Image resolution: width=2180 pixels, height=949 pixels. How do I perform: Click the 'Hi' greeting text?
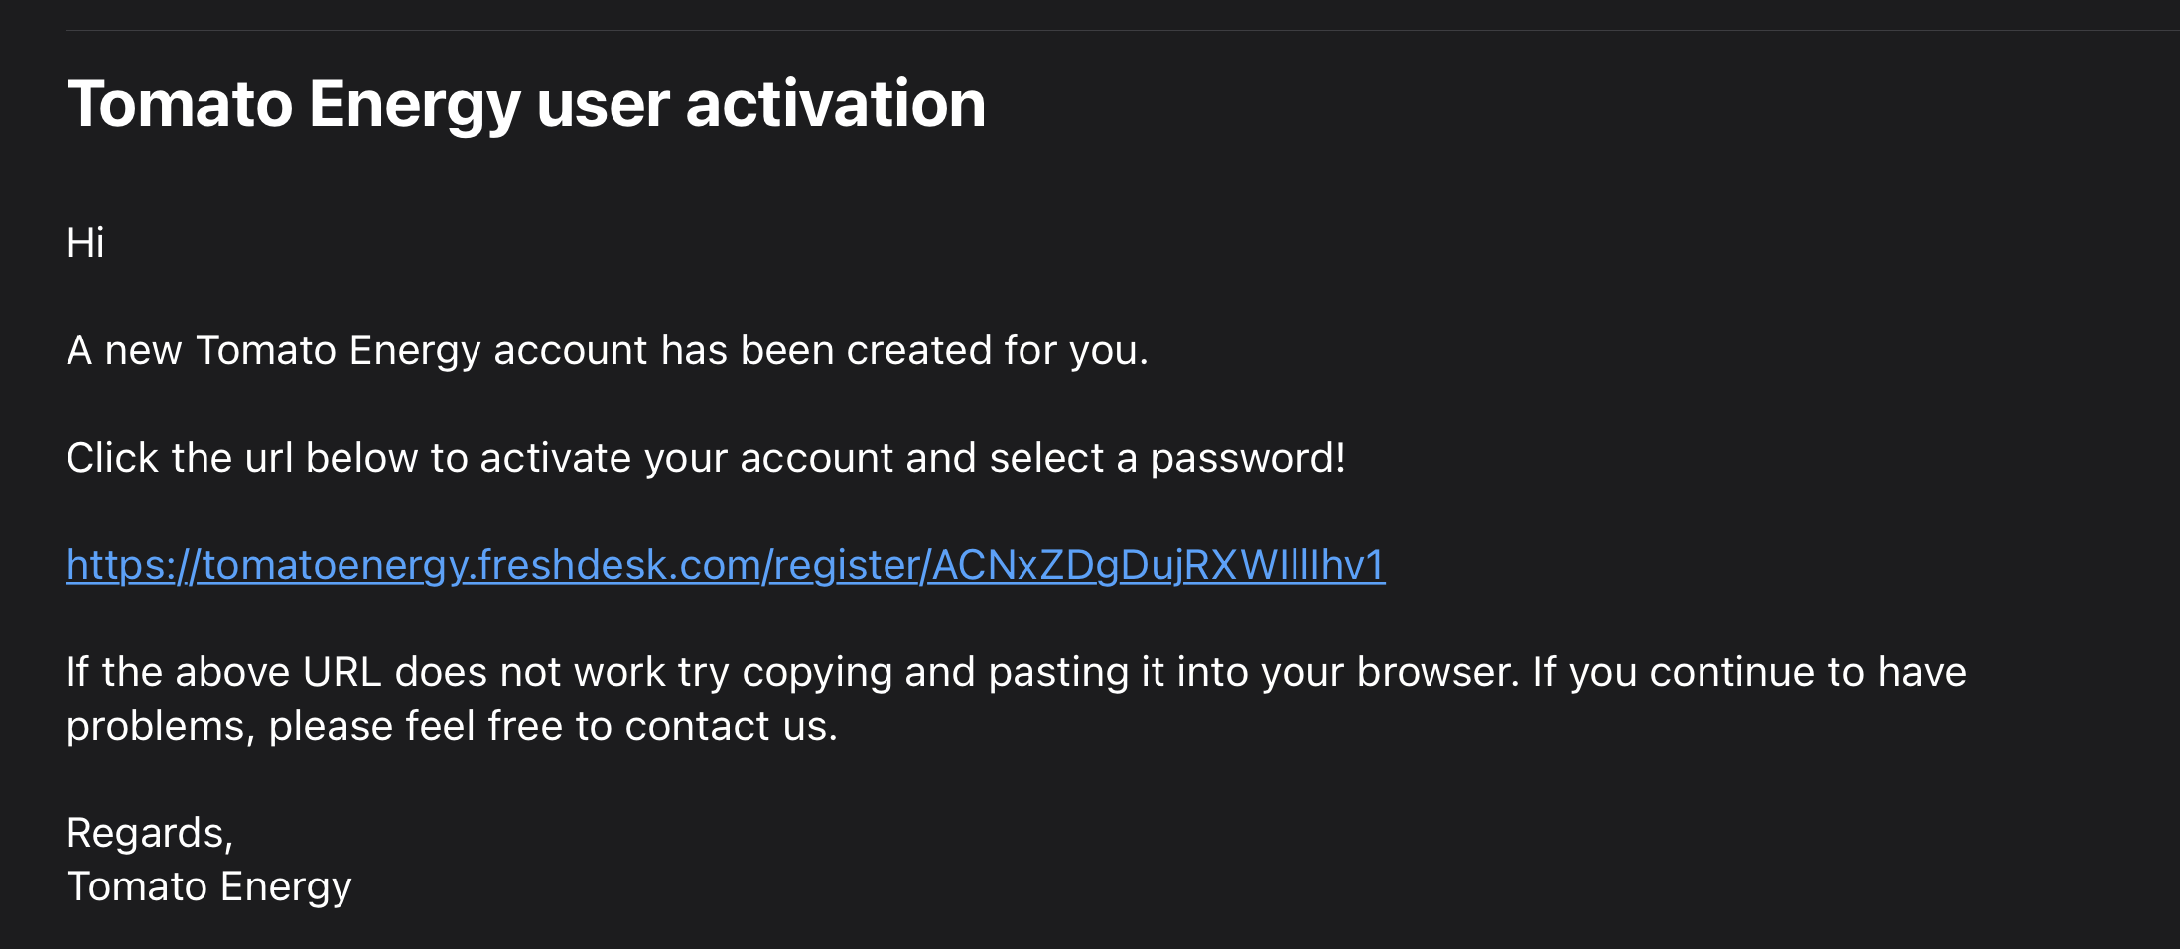pos(85,243)
